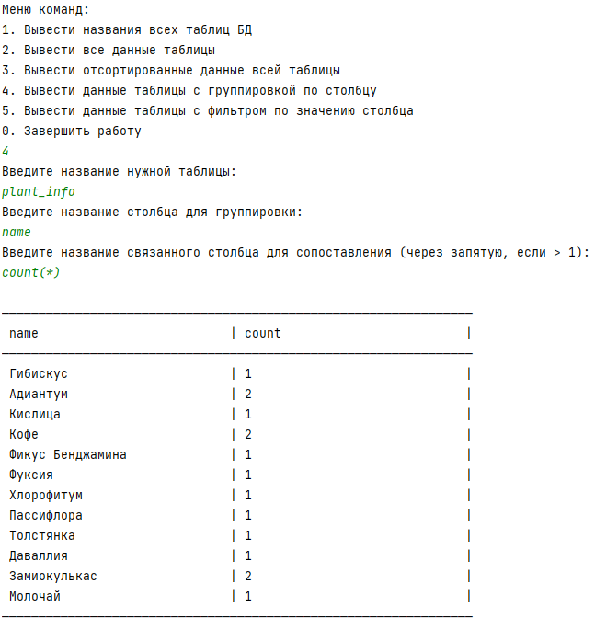This screenshot has height=618, width=595.
Task: Click menu option 4 on grouping by column
Action: tap(189, 91)
